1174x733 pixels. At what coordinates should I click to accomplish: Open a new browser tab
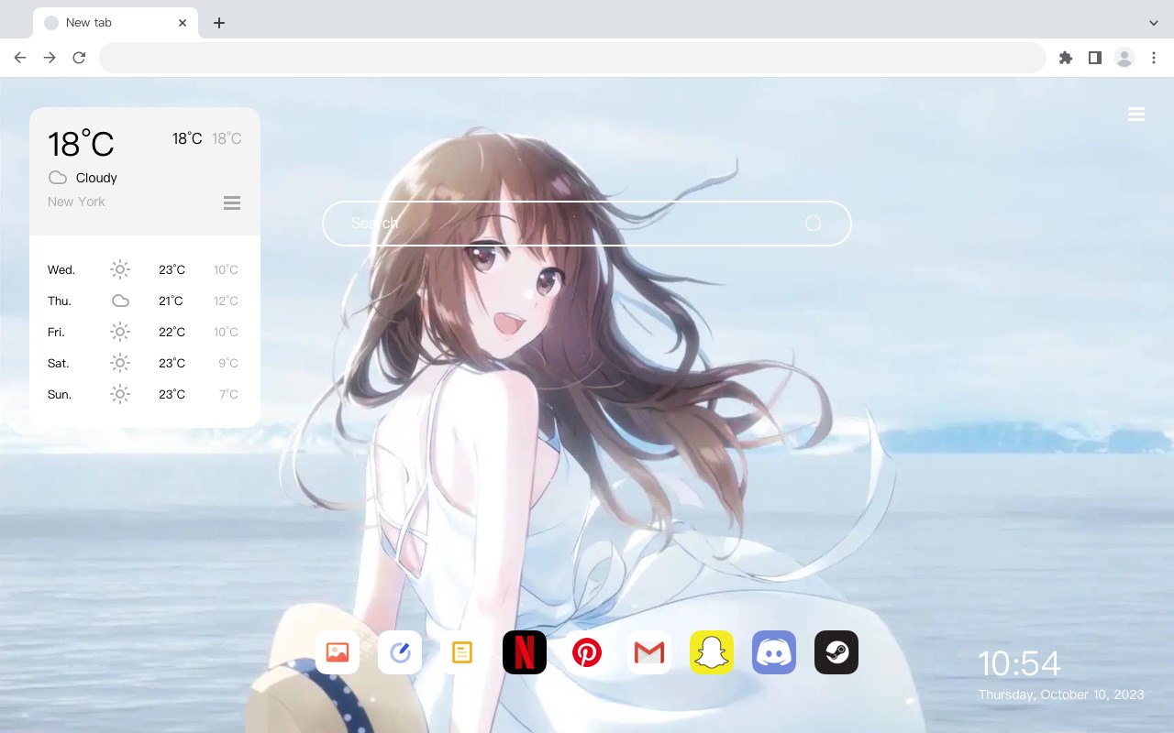(218, 23)
